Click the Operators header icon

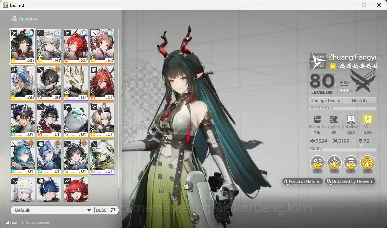pos(14,18)
